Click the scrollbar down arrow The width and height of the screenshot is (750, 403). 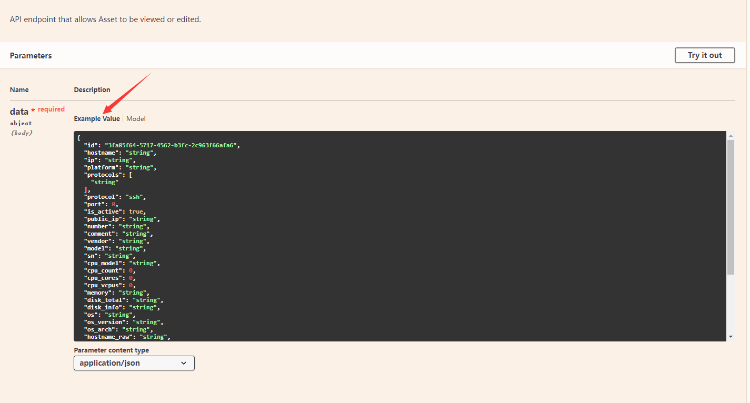[731, 337]
